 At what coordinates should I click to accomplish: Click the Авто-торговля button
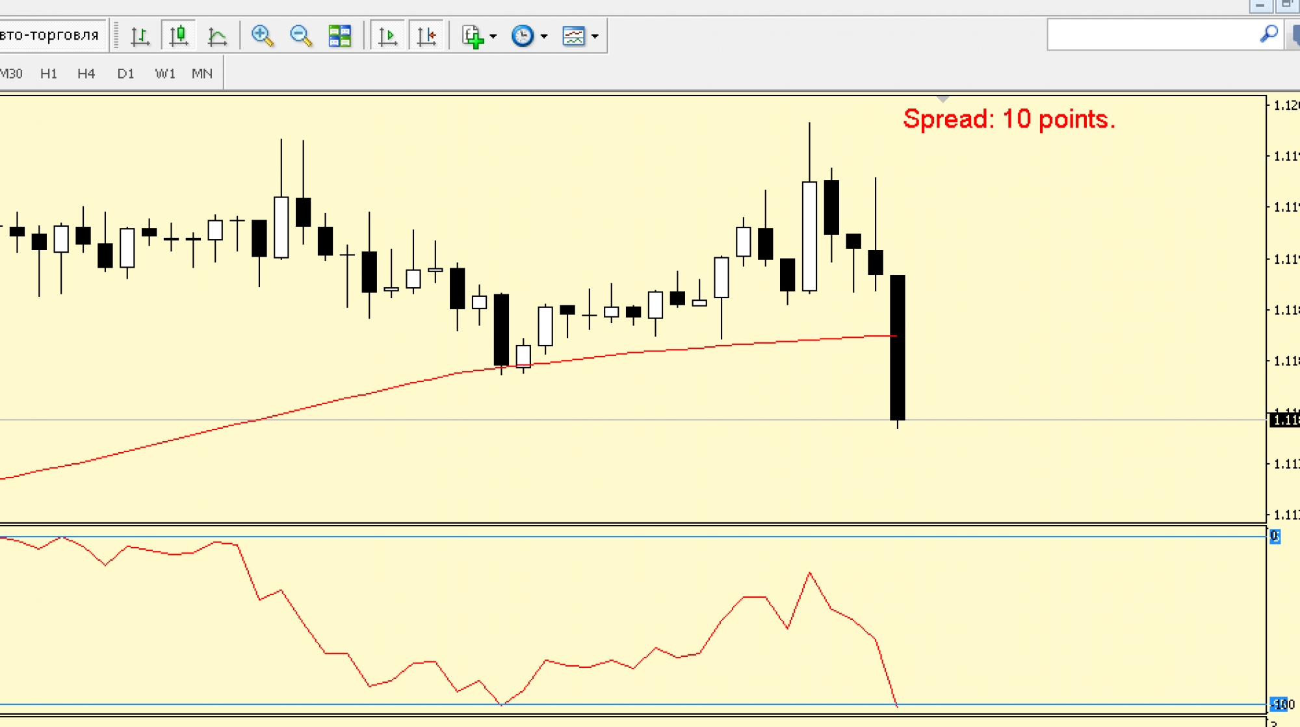click(x=51, y=35)
